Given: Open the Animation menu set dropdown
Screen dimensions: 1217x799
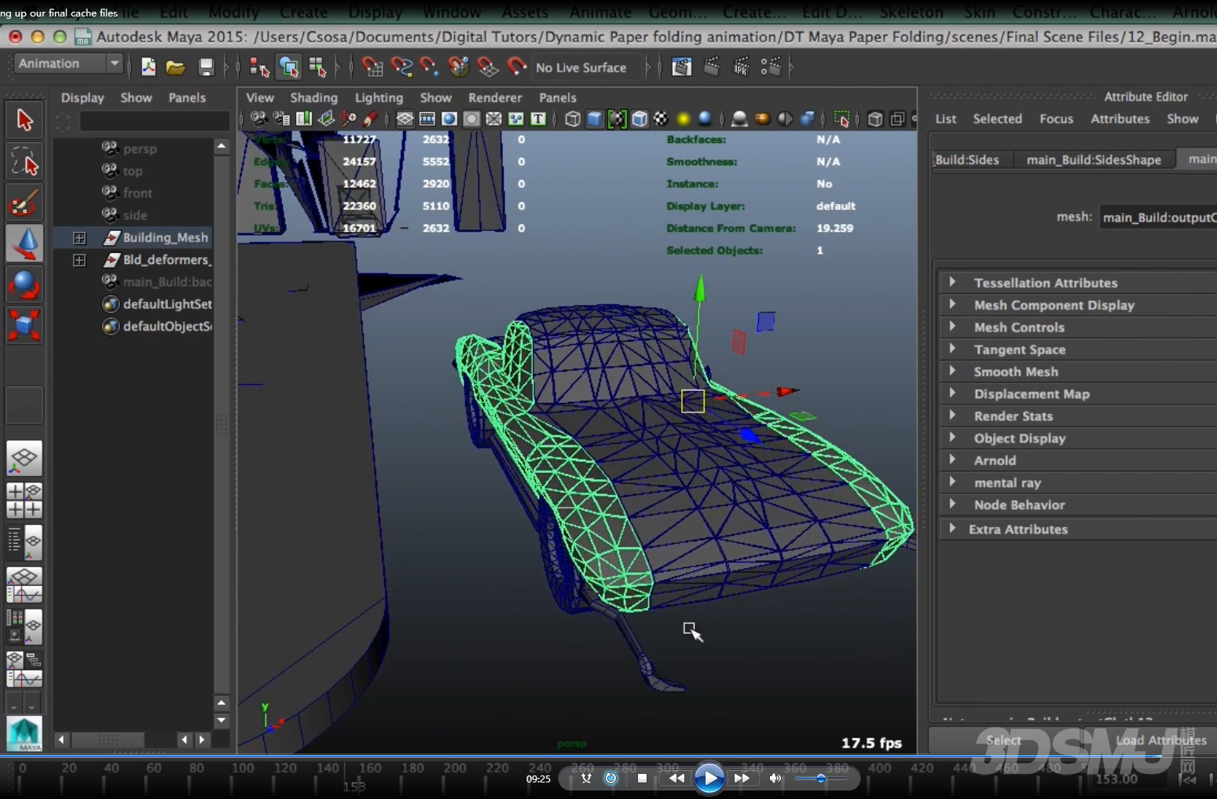Looking at the screenshot, I should coord(69,64).
